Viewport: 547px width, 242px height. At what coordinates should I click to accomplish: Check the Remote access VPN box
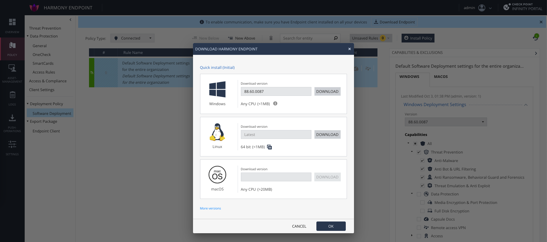click(419, 228)
